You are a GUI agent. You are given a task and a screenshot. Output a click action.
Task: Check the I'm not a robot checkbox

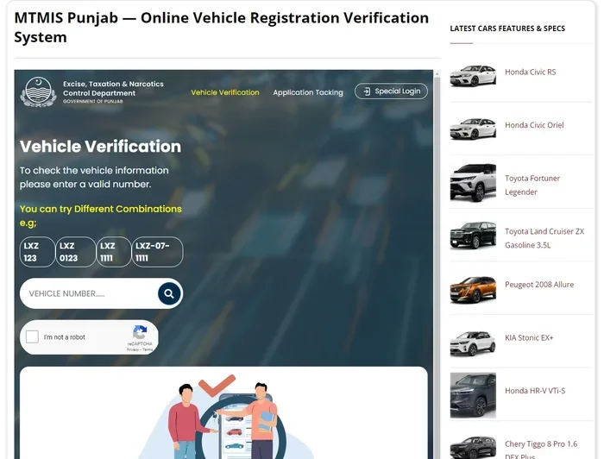click(32, 337)
